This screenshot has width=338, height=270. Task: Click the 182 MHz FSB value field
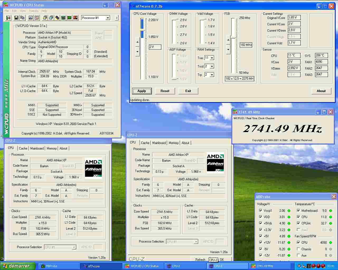tap(246, 45)
